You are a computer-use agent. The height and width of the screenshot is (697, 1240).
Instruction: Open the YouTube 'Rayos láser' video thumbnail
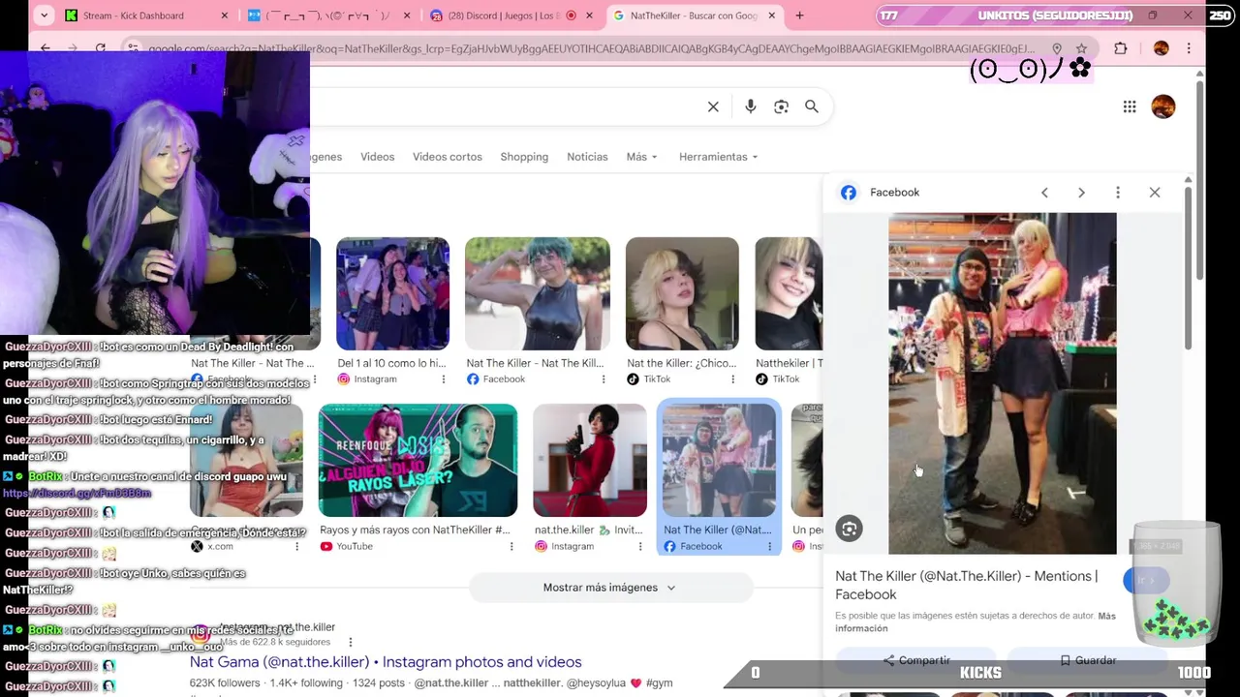[418, 461]
